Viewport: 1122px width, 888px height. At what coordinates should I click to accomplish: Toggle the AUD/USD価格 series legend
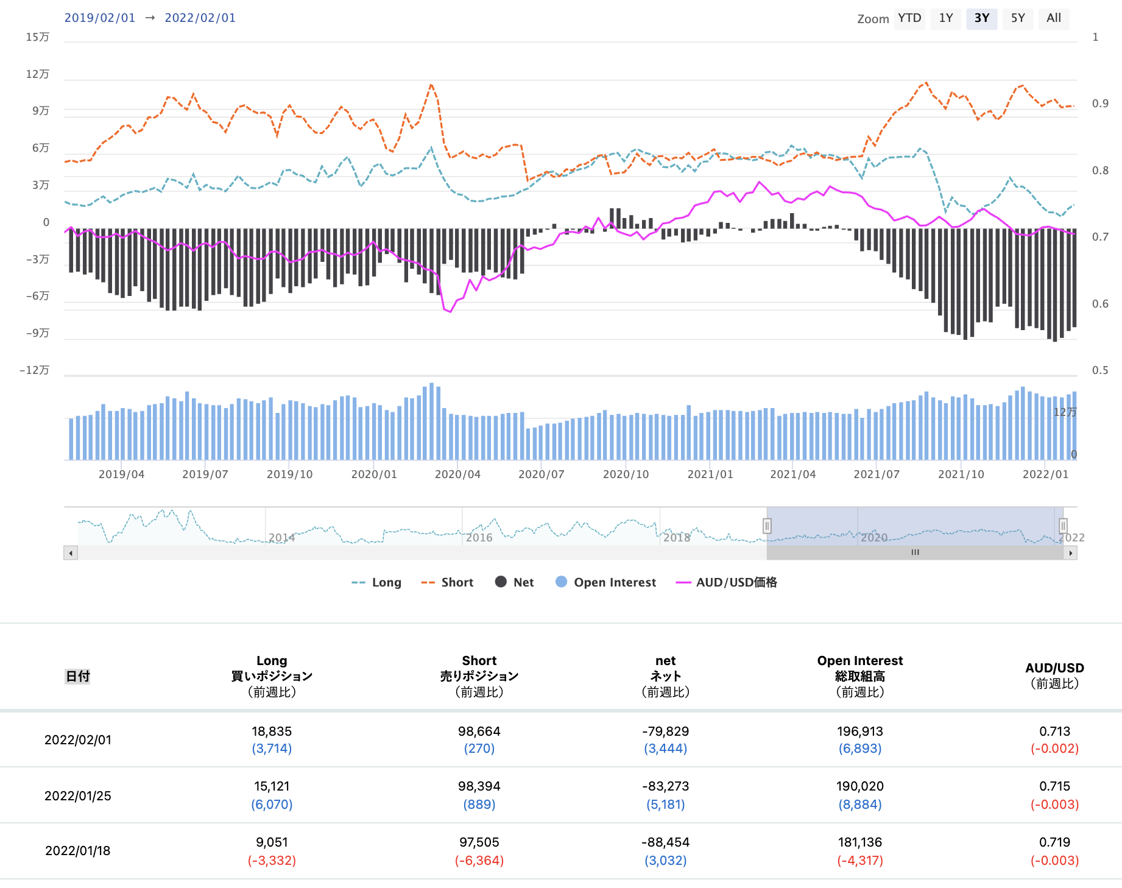[x=726, y=582]
